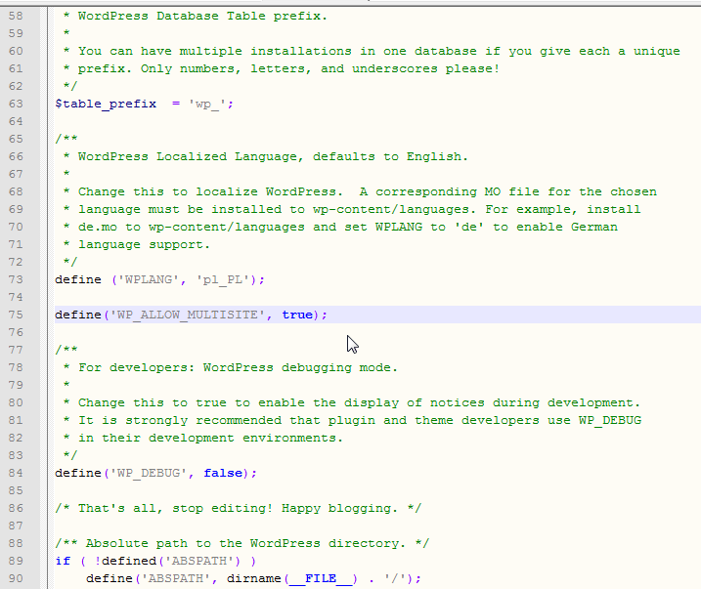Click the comment starting 'You can have multiple installations'
Image resolution: width=701 pixels, height=589 pixels.
pos(379,52)
